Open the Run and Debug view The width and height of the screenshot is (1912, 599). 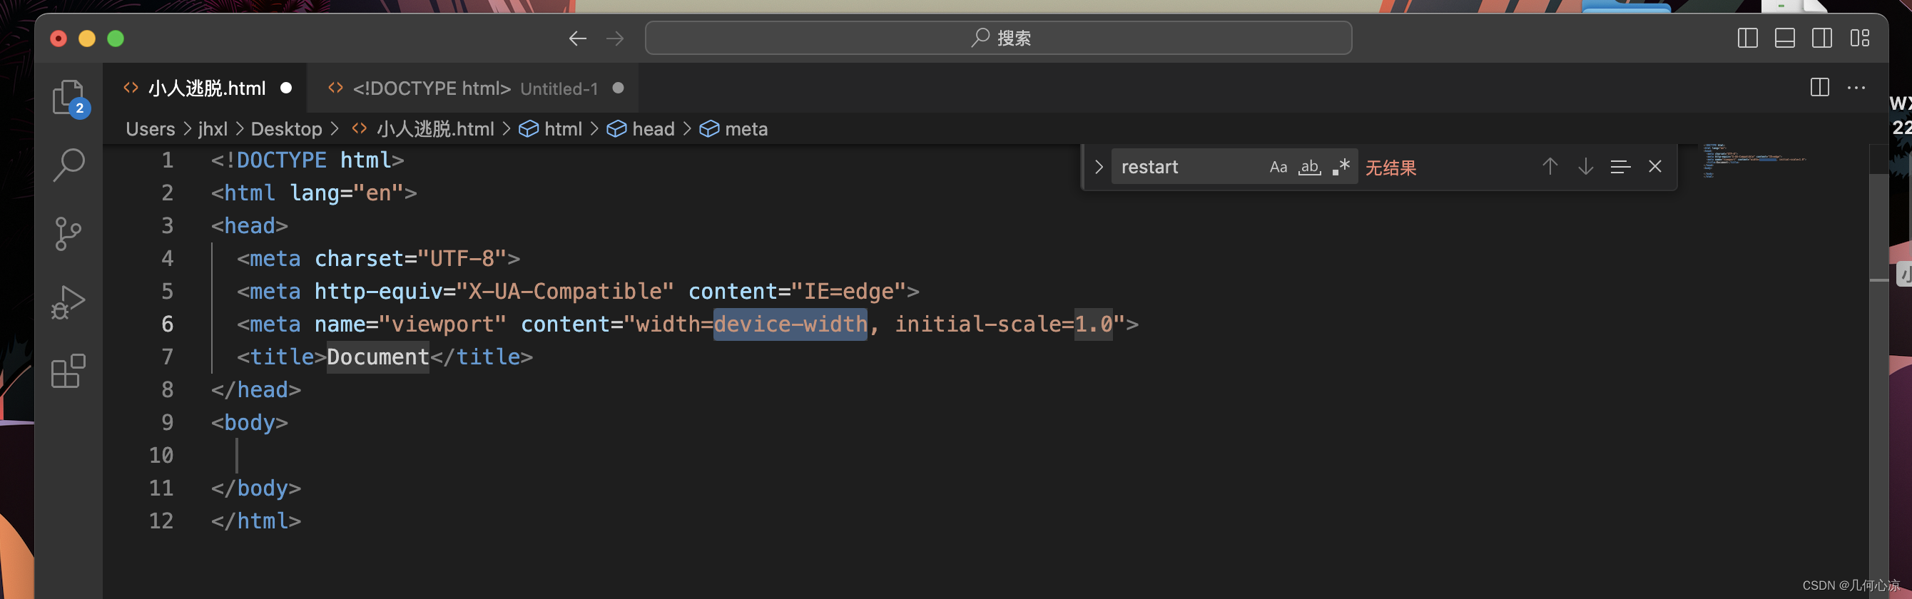point(68,302)
